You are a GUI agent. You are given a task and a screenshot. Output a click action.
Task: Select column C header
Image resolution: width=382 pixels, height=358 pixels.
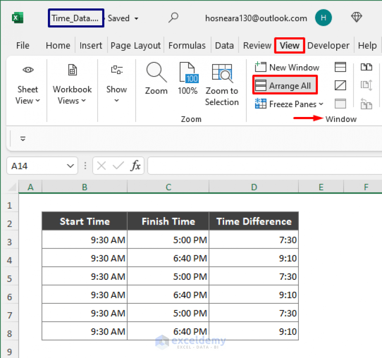(x=168, y=187)
